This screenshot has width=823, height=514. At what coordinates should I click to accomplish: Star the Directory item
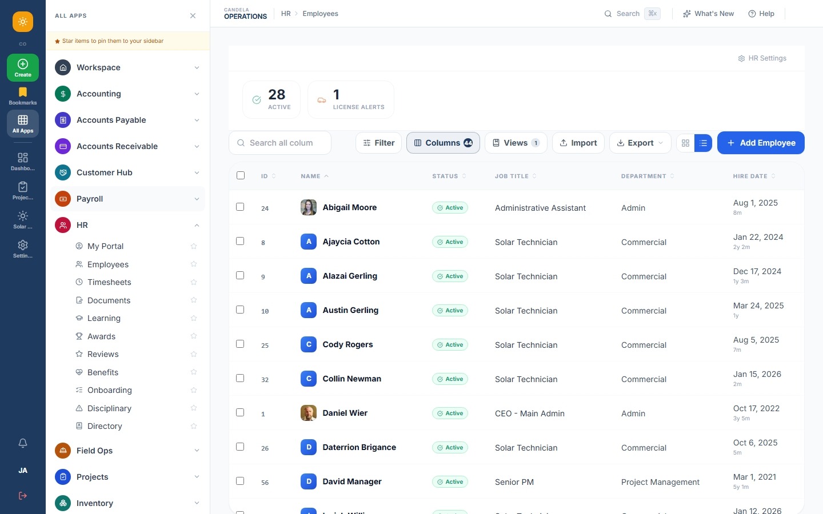click(194, 426)
